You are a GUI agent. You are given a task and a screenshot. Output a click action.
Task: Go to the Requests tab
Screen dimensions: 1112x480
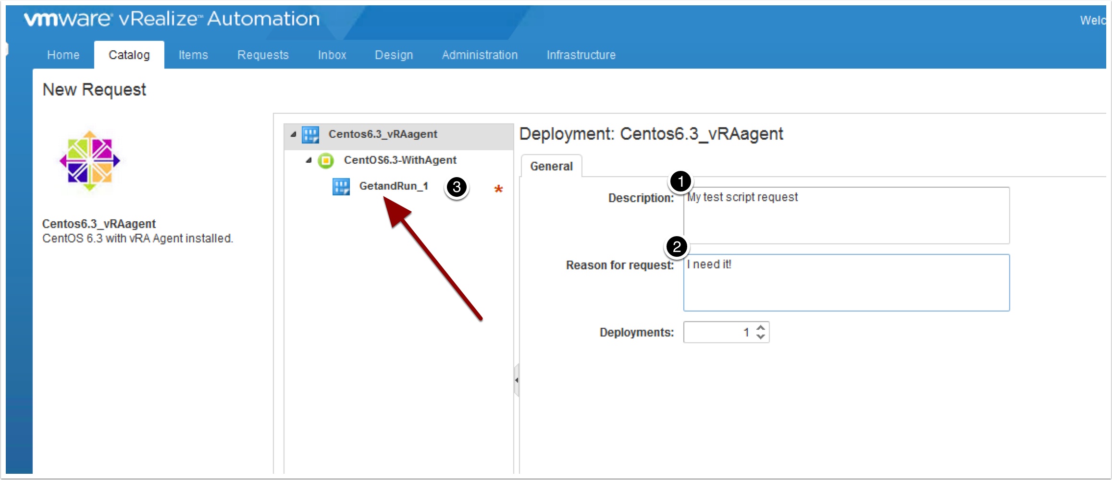pyautogui.click(x=263, y=55)
